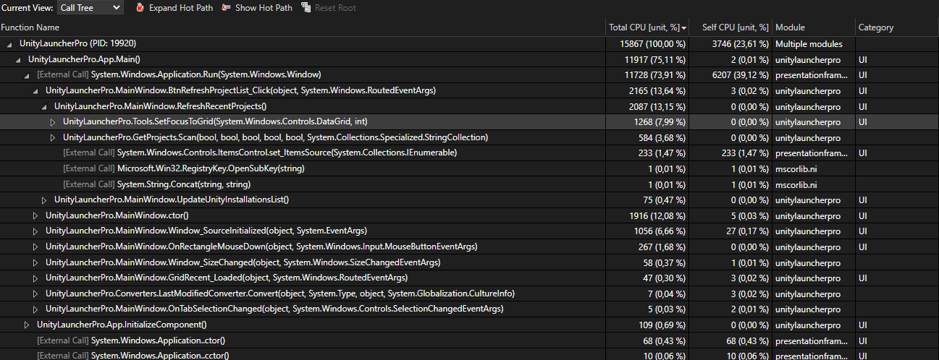The width and height of the screenshot is (939, 360).
Task: Collapse the System.Windows.Application.Run node
Action: coord(27,75)
